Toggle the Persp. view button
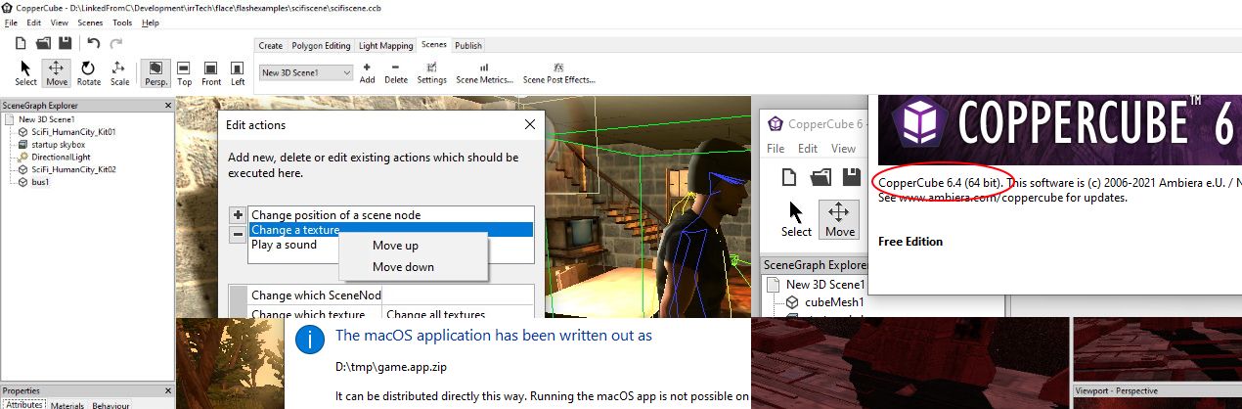 tap(155, 73)
